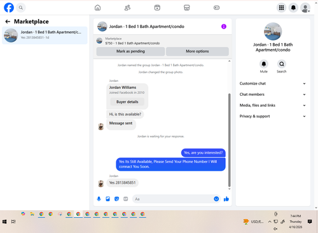
Task: Expand Privacy & support section
Action: [273, 116]
